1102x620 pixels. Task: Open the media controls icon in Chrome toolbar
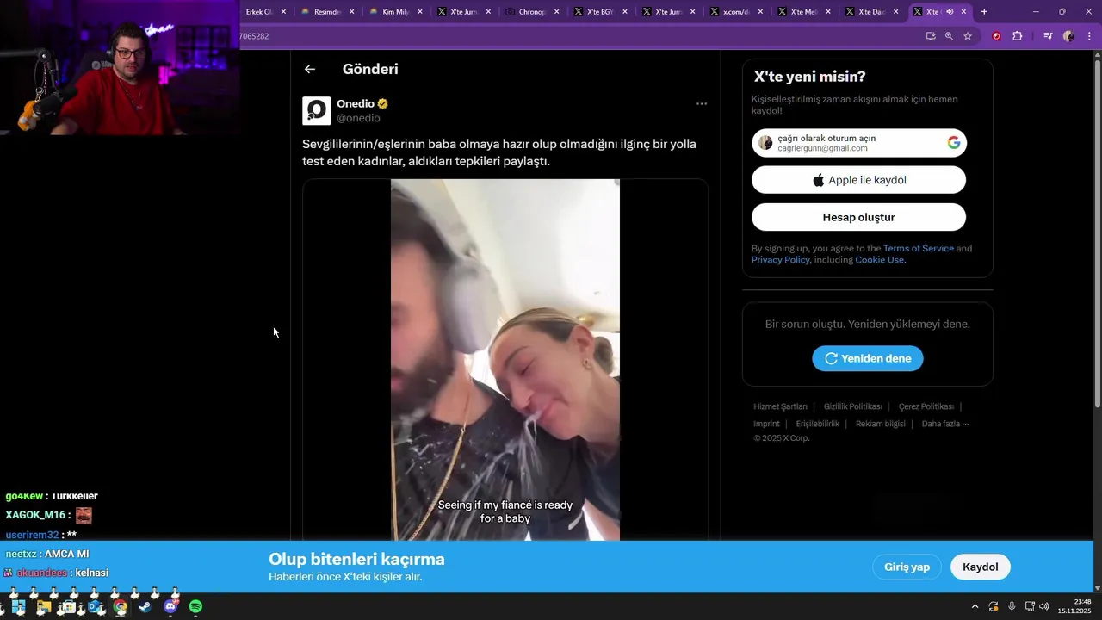point(1048,36)
